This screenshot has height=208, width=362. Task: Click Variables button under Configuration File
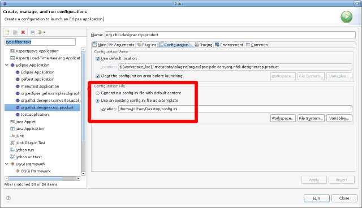pos(339,118)
